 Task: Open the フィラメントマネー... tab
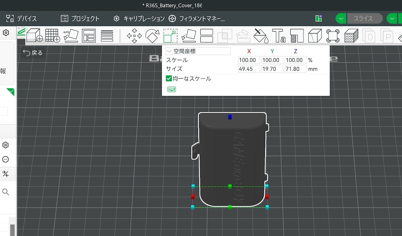[x=197, y=19]
